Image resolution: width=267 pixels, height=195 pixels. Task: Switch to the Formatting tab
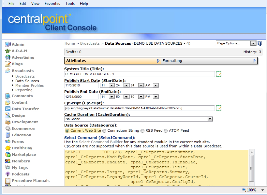pyautogui.click(x=209, y=61)
